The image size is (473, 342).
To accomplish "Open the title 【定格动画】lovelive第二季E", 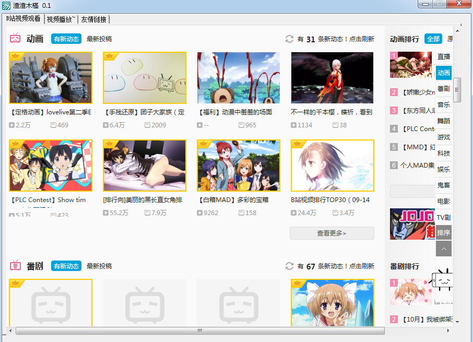I will pos(51,112).
